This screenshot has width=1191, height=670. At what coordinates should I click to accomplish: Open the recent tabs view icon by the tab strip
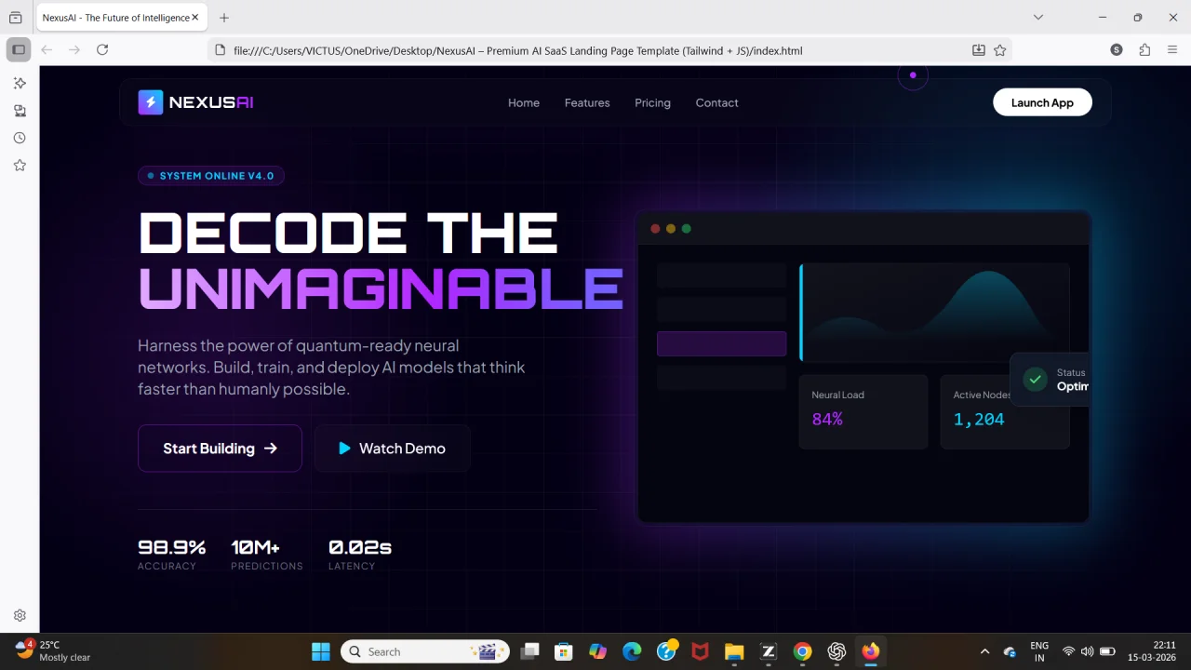[15, 17]
